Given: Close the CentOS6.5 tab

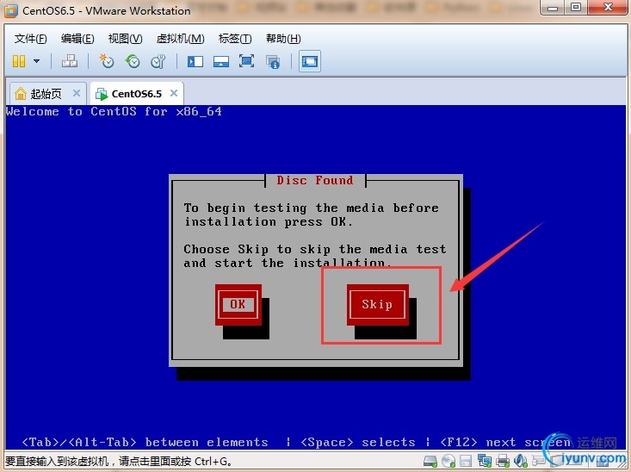Looking at the screenshot, I should 174,93.
